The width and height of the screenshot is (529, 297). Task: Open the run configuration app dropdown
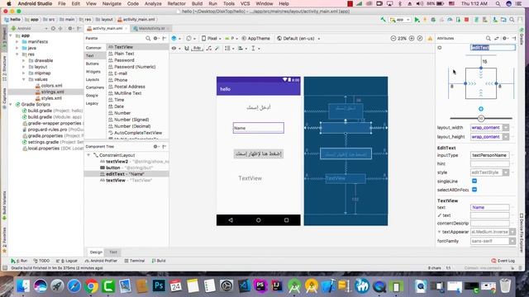tap(400, 20)
